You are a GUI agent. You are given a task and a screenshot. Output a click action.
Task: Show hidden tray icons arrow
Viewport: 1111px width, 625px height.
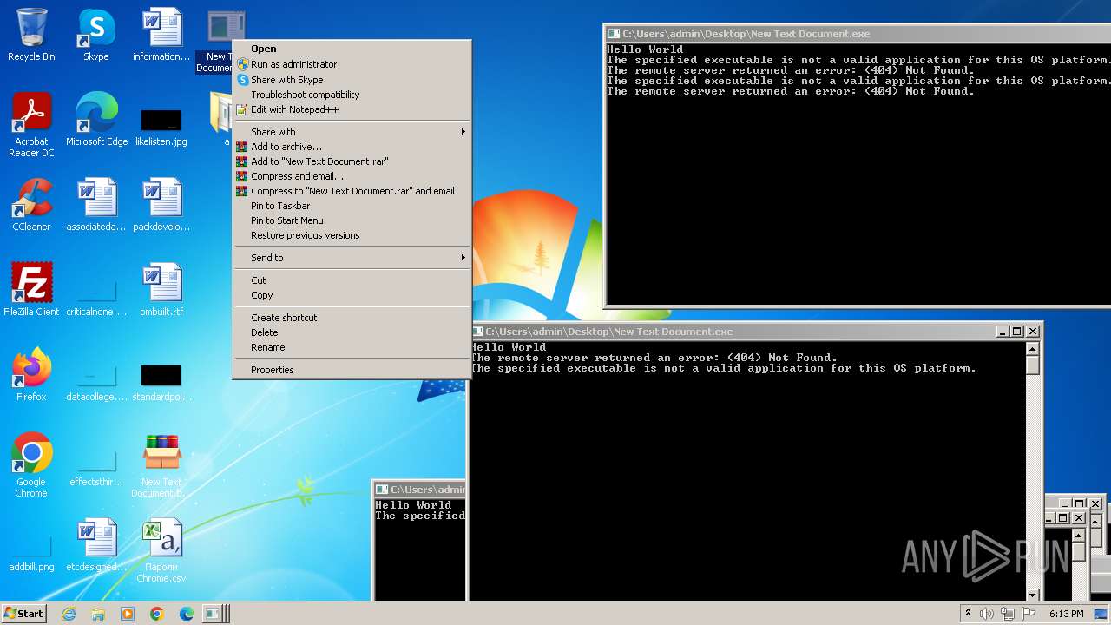[x=968, y=614]
